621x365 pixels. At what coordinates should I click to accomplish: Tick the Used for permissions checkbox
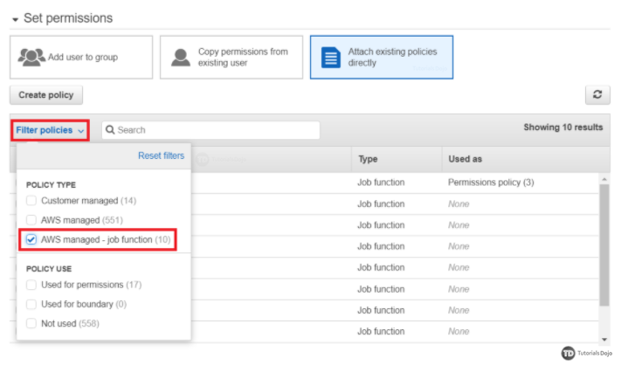(x=32, y=285)
